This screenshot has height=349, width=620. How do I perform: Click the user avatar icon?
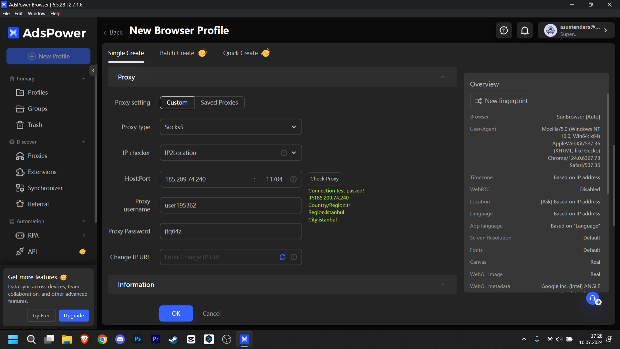pos(551,31)
